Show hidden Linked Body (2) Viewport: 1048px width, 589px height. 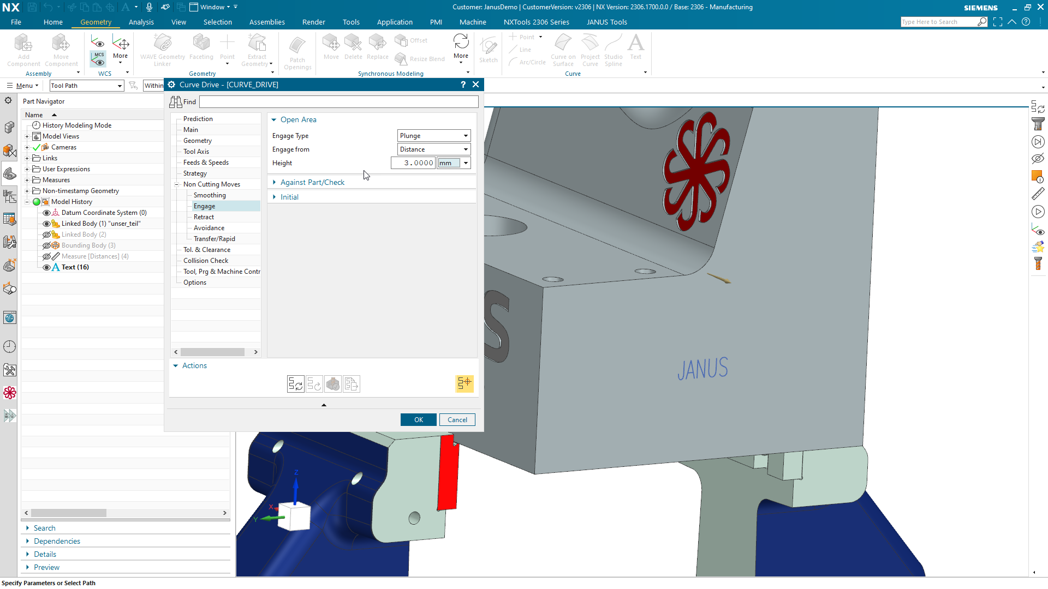47,235
